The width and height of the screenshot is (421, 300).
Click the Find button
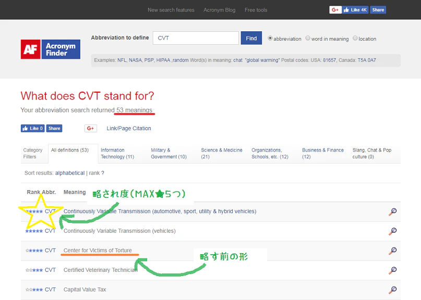tap(251, 38)
